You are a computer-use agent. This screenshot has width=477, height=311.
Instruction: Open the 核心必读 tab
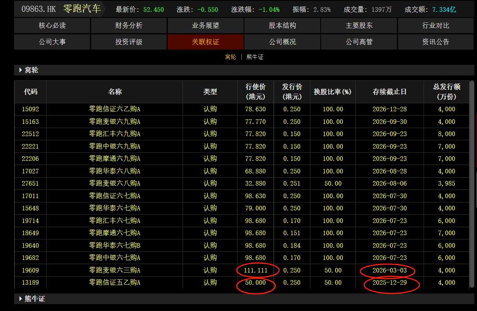click(52, 26)
